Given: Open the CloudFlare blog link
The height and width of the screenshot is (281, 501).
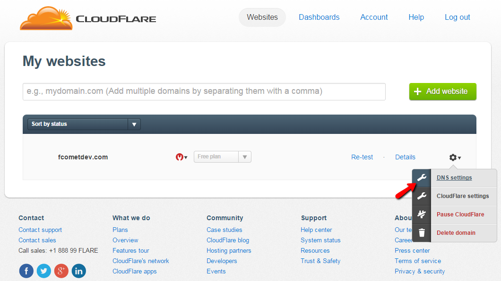Looking at the screenshot, I should coord(227,240).
